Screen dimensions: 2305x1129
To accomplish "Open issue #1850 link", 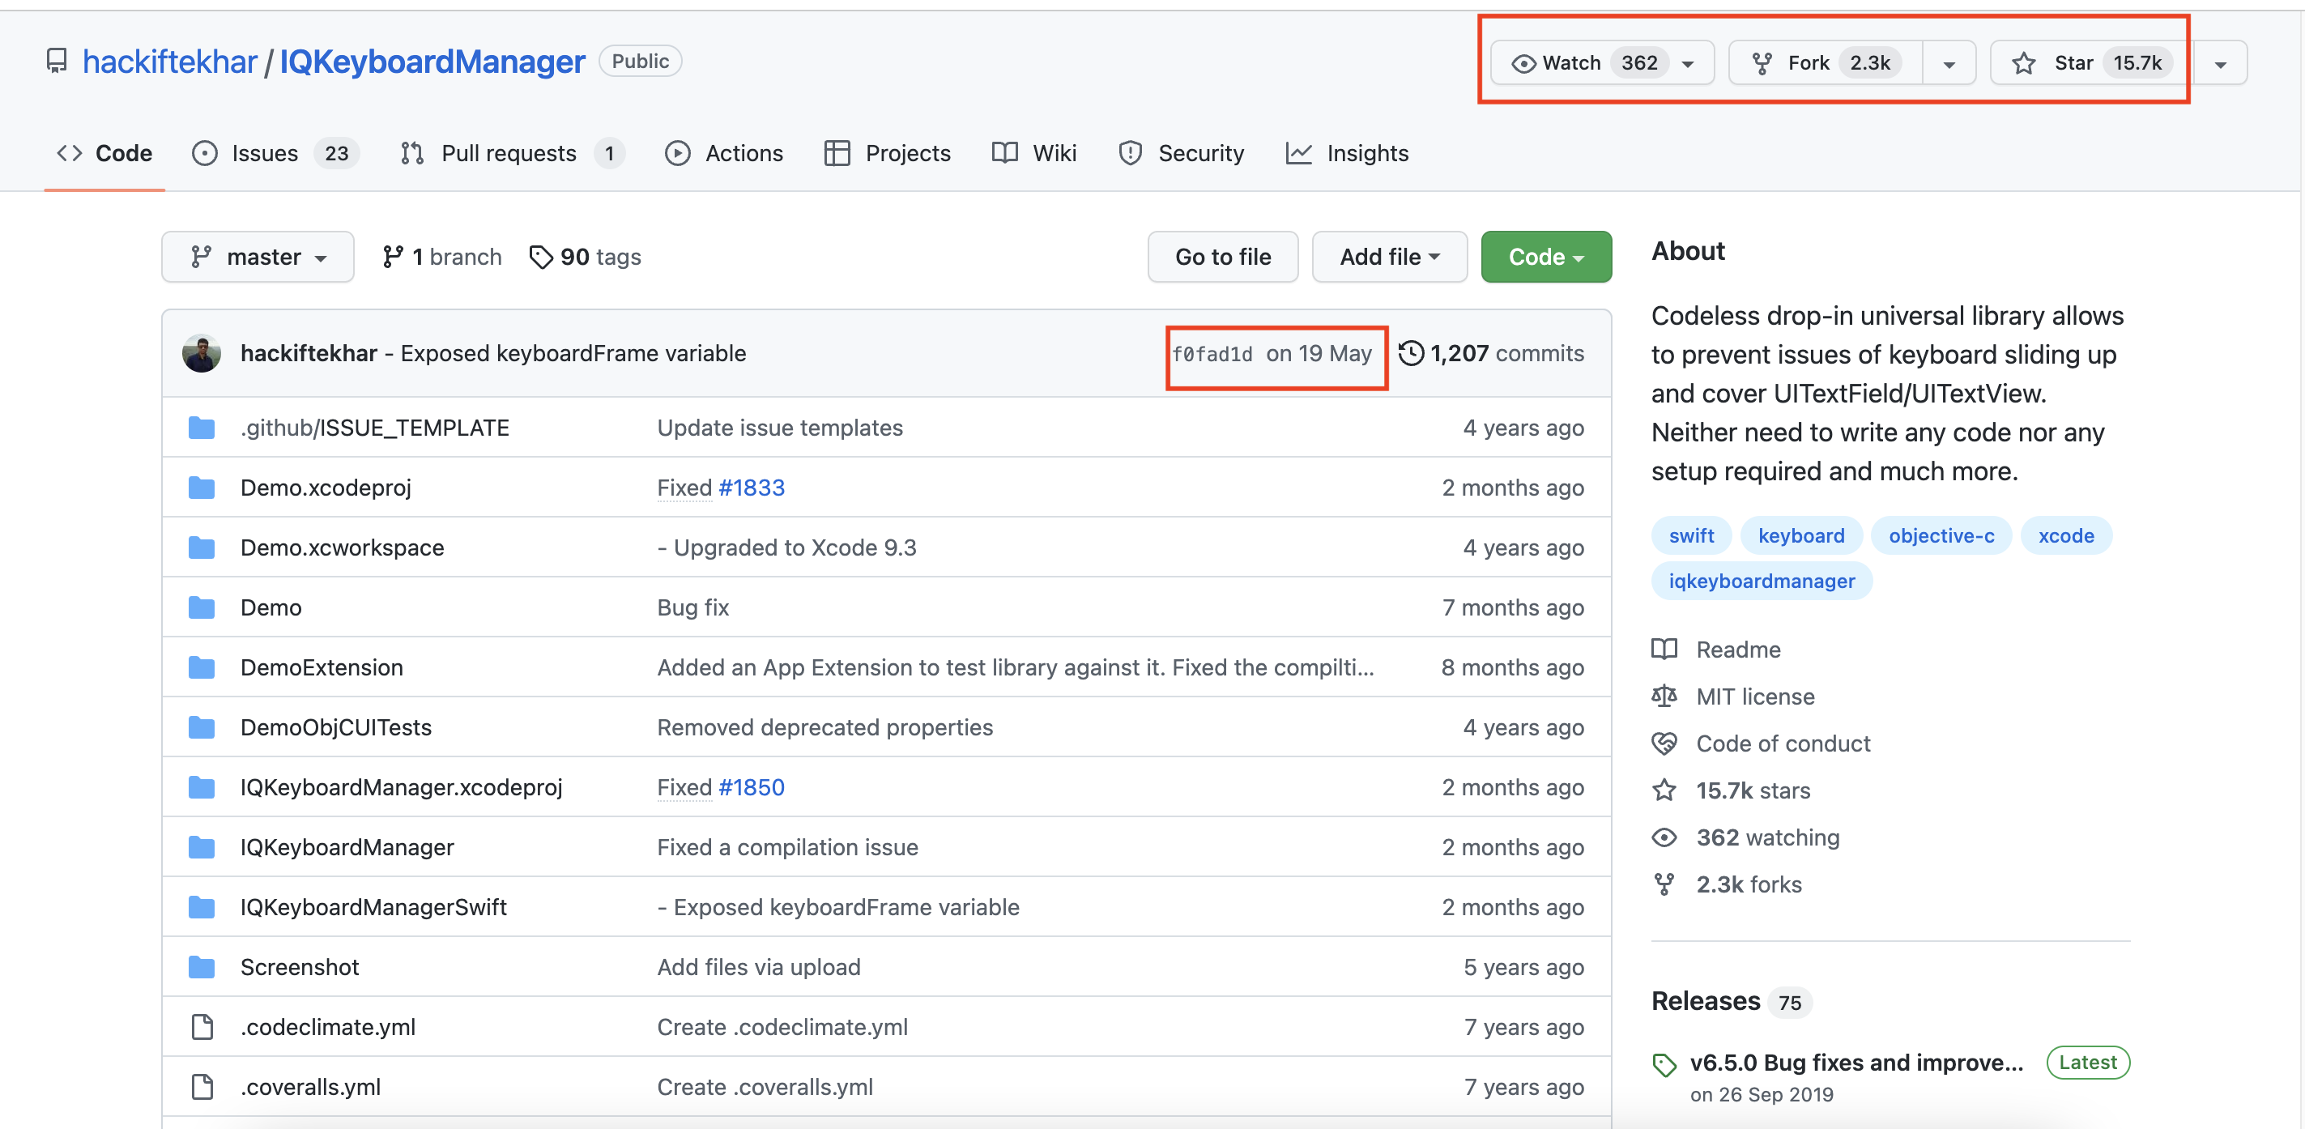I will coord(752,787).
